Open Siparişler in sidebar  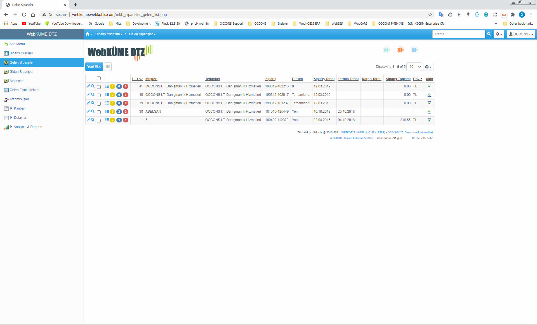(x=17, y=81)
